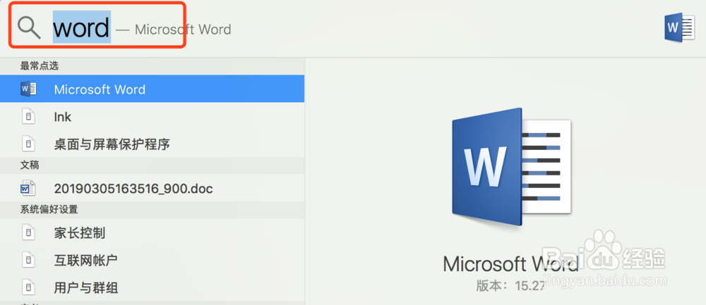706x305 pixels.
Task: Open 20190305163516_900.doc document
Action: (x=152, y=188)
